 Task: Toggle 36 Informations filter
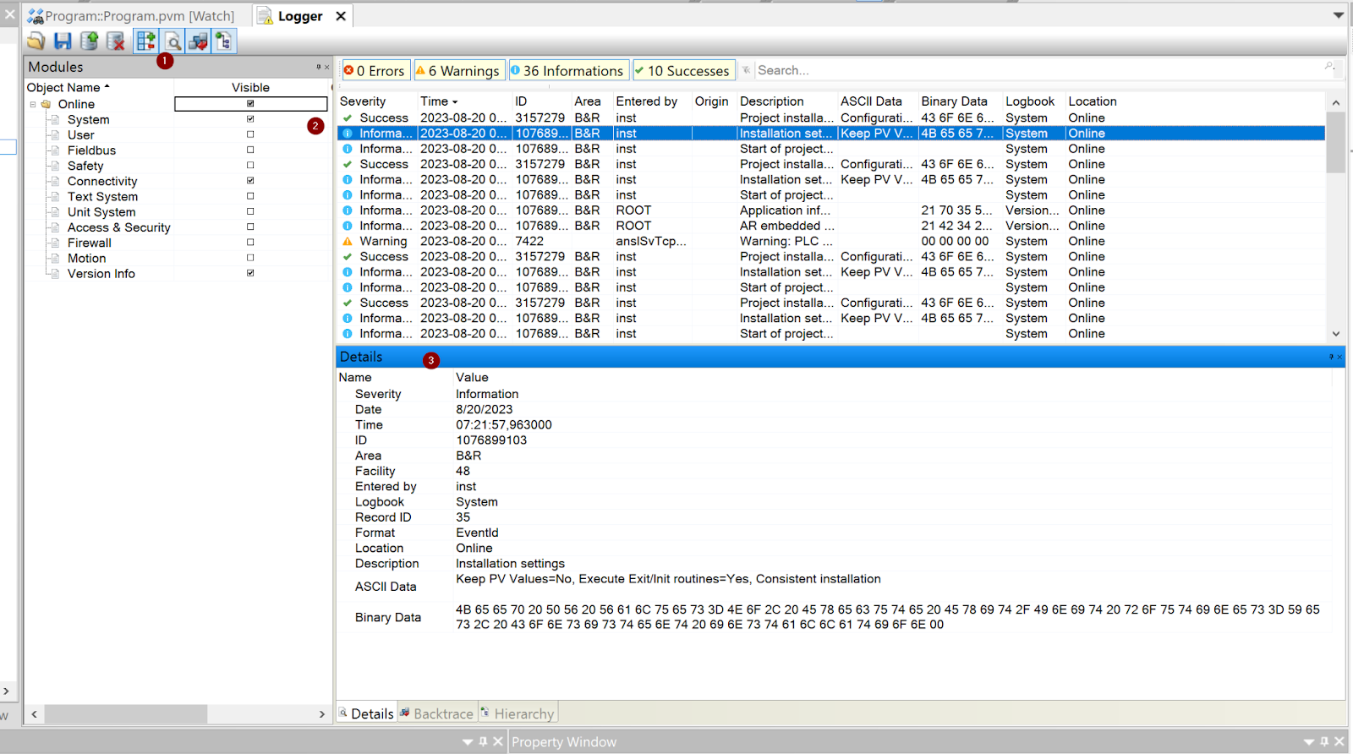pos(568,70)
